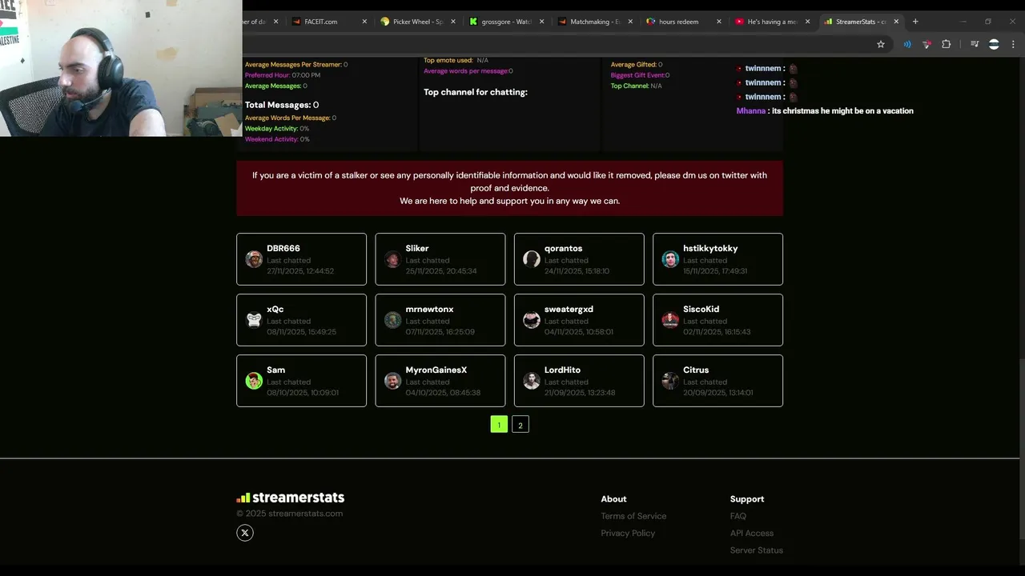Click the mrnewtonx channel name
The height and width of the screenshot is (576, 1025).
pos(429,310)
